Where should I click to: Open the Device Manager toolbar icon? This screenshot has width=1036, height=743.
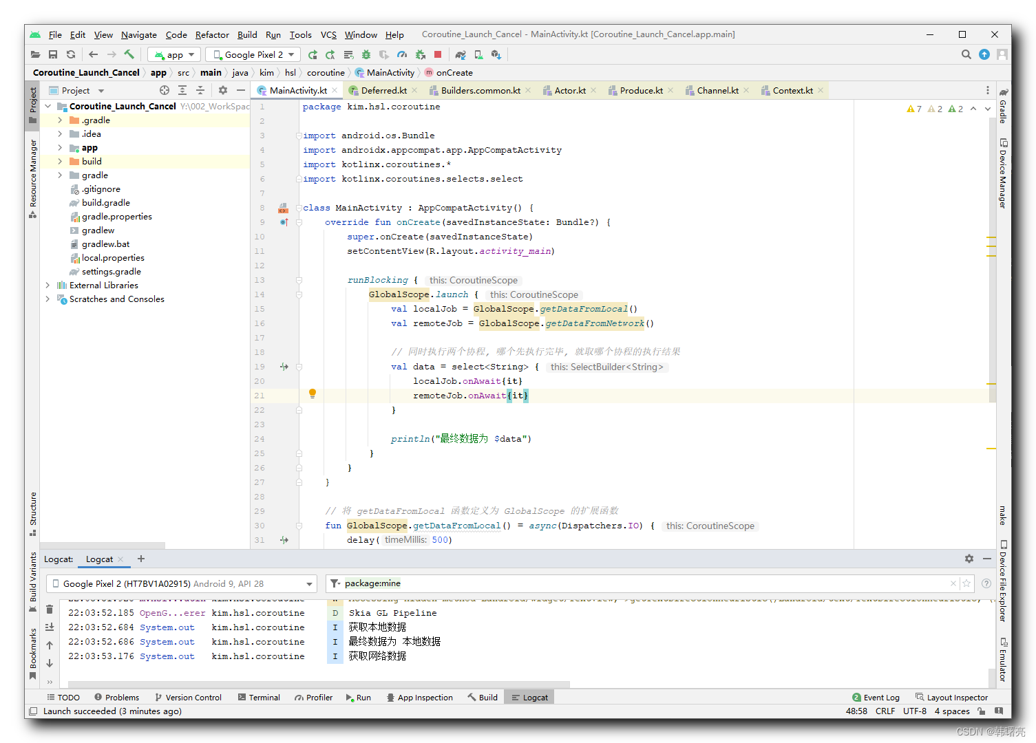(478, 54)
